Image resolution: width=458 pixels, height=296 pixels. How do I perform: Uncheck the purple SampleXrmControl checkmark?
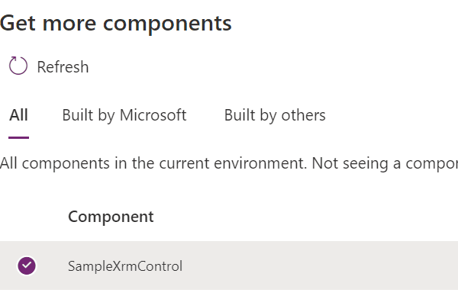pos(27,265)
